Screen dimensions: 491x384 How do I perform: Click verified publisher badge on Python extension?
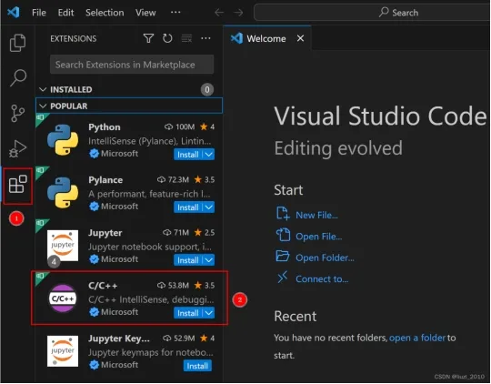click(x=94, y=154)
